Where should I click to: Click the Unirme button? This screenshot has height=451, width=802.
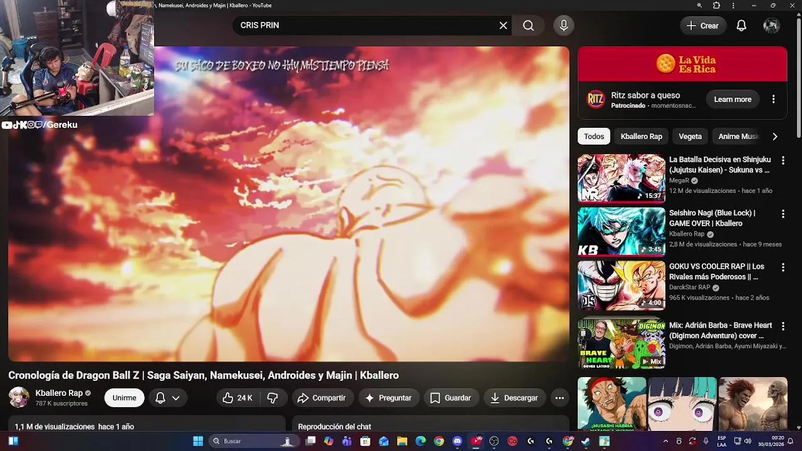pos(125,398)
